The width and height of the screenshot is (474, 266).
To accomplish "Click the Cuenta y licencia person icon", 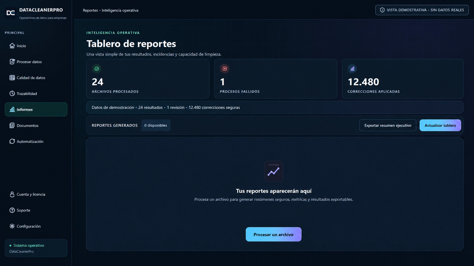I will pos(12,194).
